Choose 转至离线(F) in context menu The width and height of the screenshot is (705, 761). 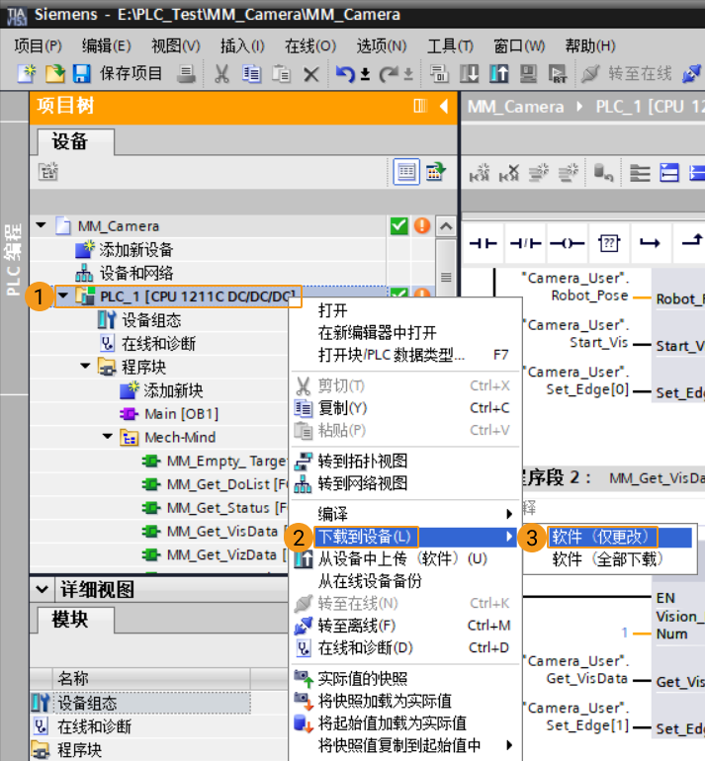[x=405, y=625]
